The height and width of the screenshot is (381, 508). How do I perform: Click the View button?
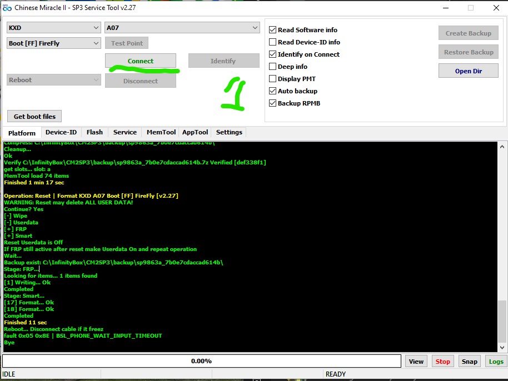pos(416,361)
